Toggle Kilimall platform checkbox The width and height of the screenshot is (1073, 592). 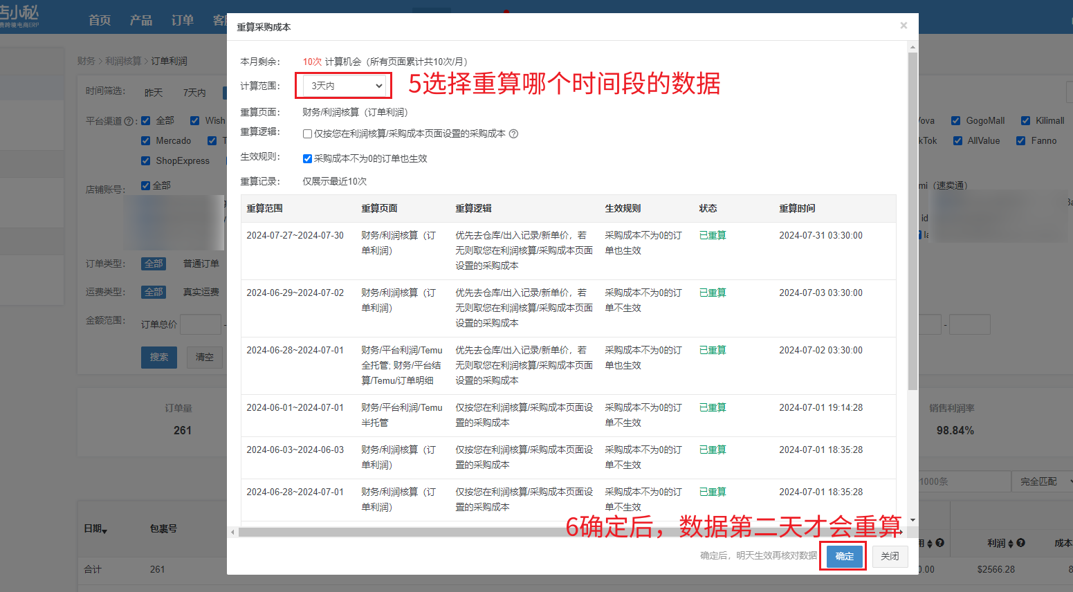[x=1025, y=120]
